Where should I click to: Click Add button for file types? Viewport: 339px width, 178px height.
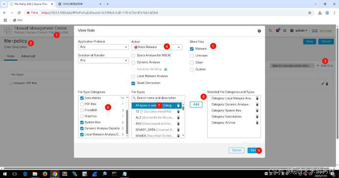pyautogui.click(x=196, y=105)
